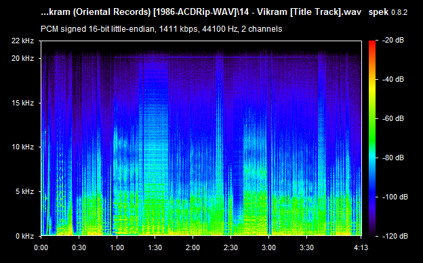Click the -40 dB scale label

392,79
